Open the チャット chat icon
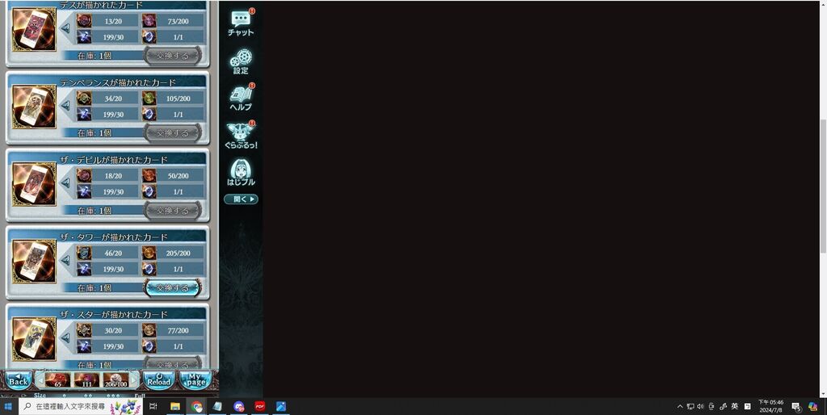The image size is (827, 415). point(241,23)
